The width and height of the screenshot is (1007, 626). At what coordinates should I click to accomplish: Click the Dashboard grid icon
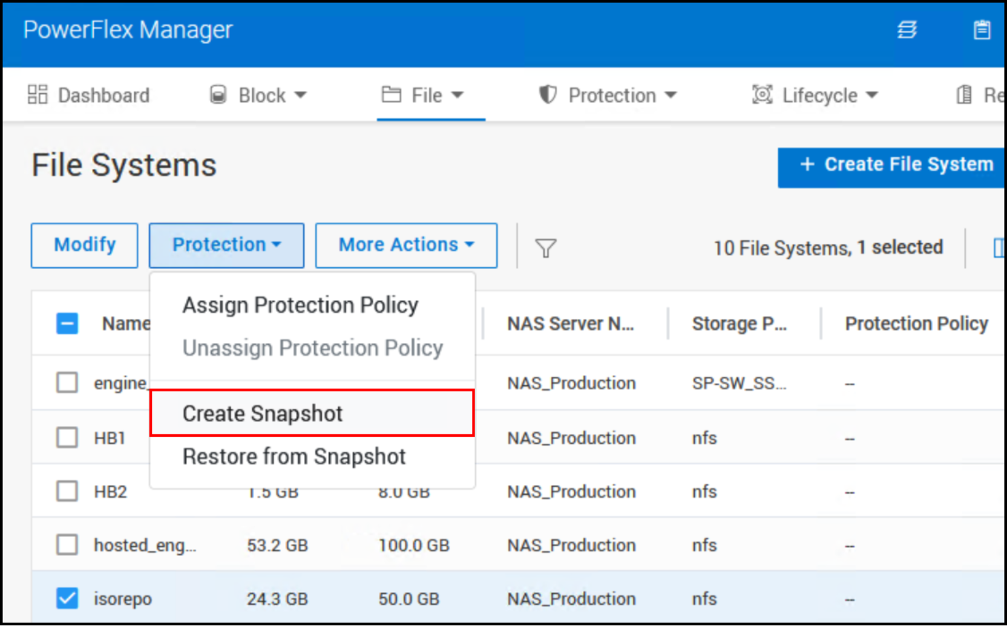[38, 94]
